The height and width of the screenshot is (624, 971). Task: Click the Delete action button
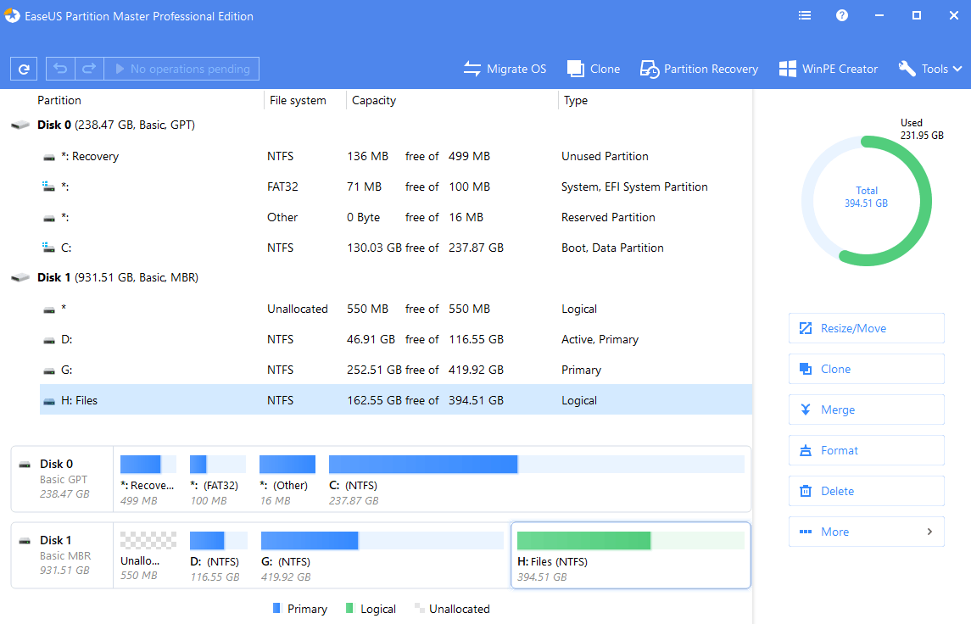click(x=866, y=491)
